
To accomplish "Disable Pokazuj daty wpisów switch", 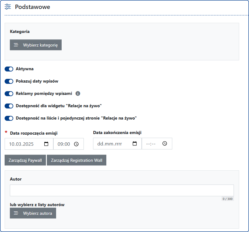I will (9, 81).
